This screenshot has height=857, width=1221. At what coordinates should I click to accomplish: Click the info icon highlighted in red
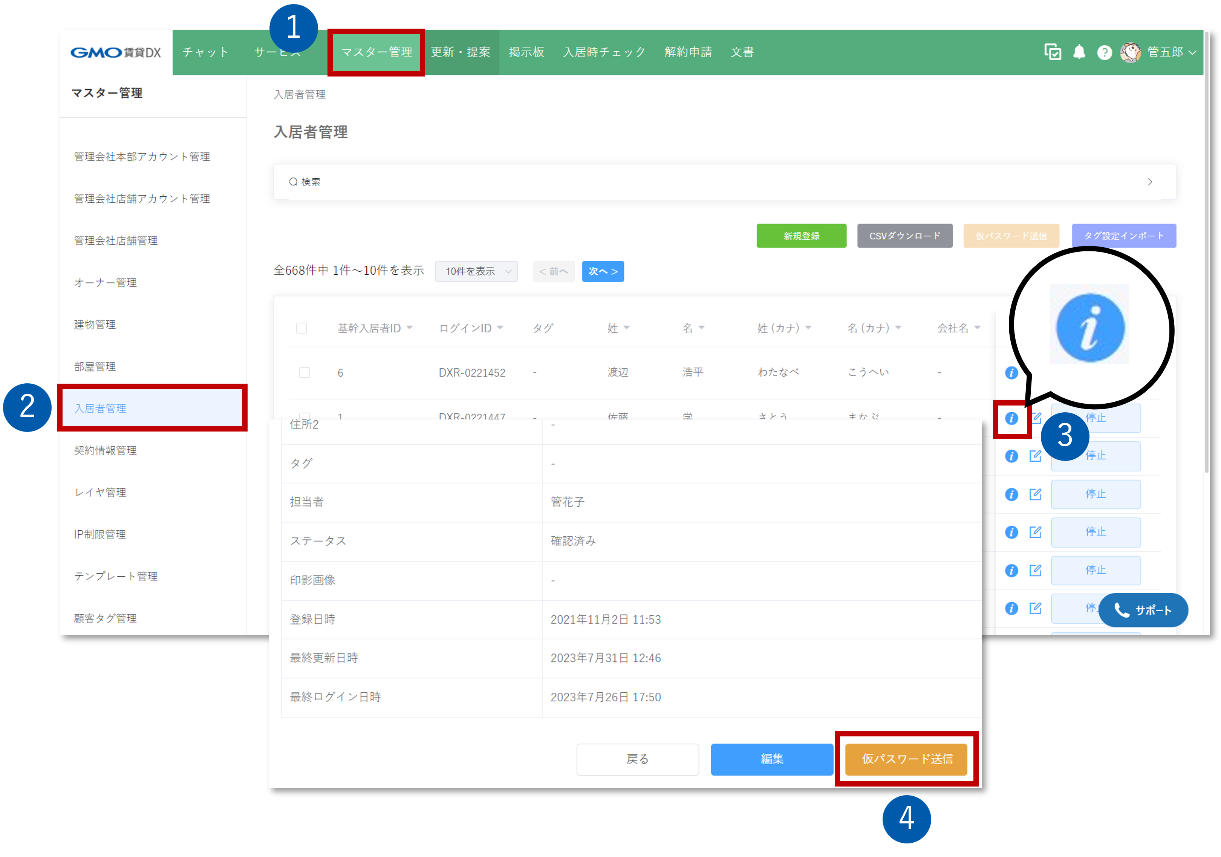point(1011,418)
